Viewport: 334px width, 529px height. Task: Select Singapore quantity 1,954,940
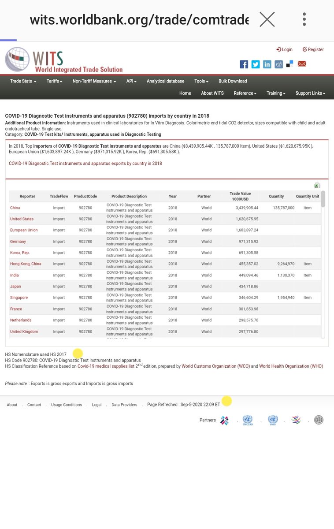[x=286, y=298]
